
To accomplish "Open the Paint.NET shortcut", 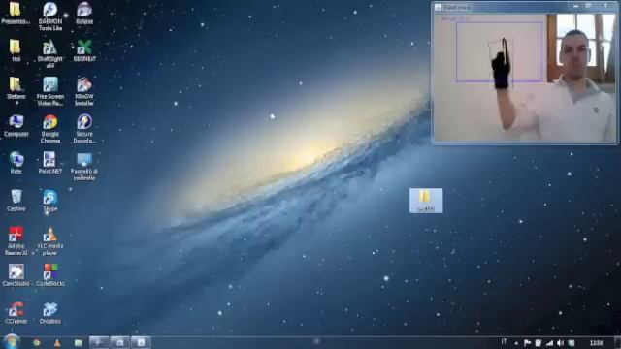I will [50, 163].
